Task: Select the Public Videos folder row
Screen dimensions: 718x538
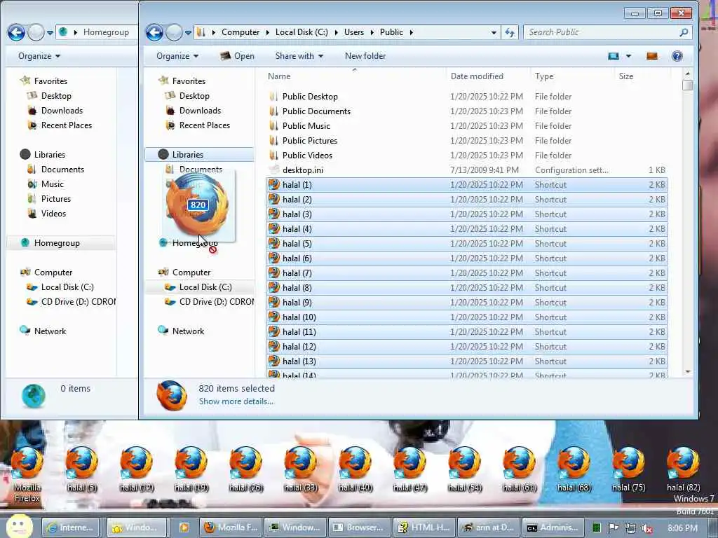Action: pos(466,155)
